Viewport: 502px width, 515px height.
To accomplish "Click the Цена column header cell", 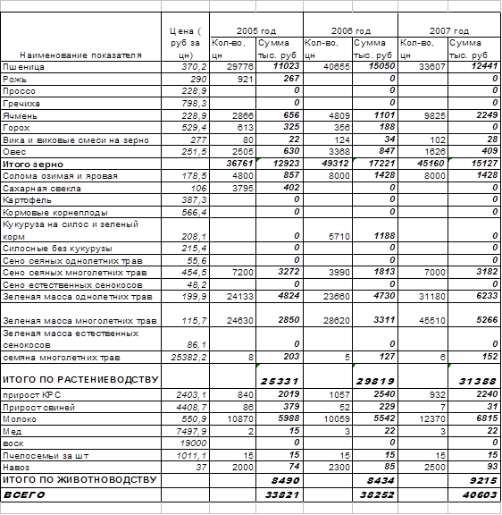I will coord(185,37).
